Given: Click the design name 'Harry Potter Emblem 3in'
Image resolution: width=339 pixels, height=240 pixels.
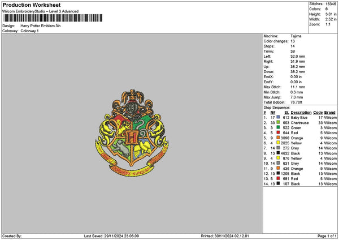Looking at the screenshot, I should pos(41,26).
